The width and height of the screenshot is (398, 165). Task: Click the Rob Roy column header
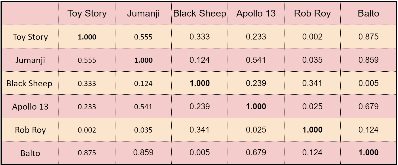point(313,14)
